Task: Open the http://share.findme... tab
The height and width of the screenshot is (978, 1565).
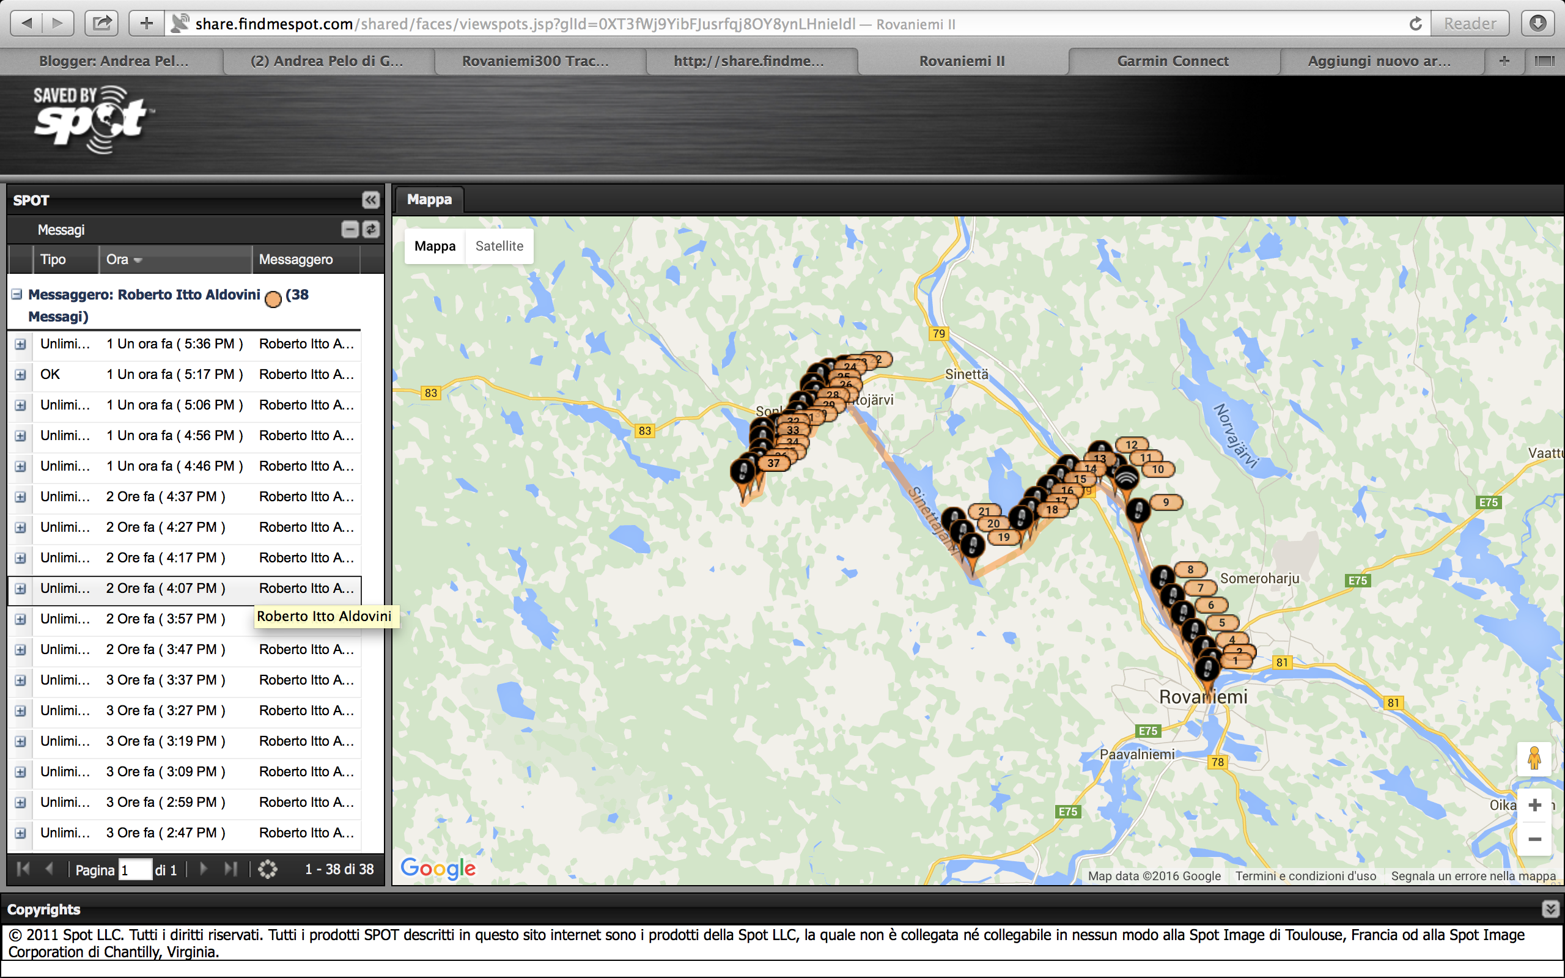Action: [749, 61]
